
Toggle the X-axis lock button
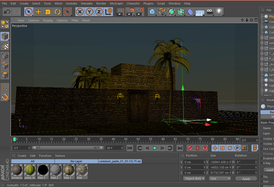coord(80,12)
